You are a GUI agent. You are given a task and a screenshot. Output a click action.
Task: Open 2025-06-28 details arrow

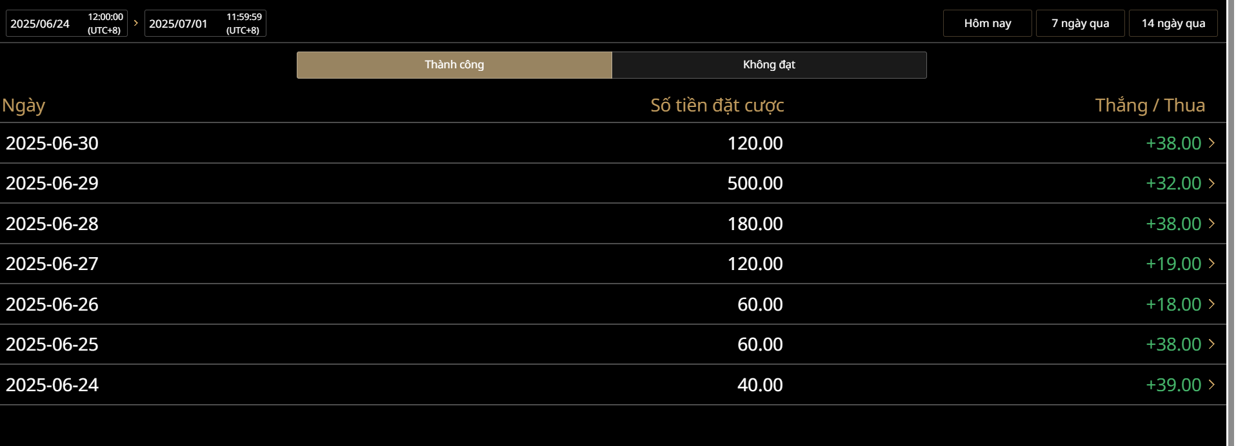click(x=1211, y=224)
